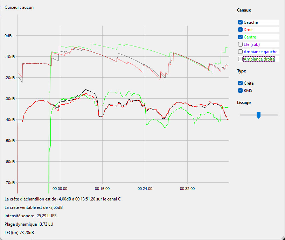
Task: Uncheck the Droit channel checkbox
Action: [x=240, y=30]
